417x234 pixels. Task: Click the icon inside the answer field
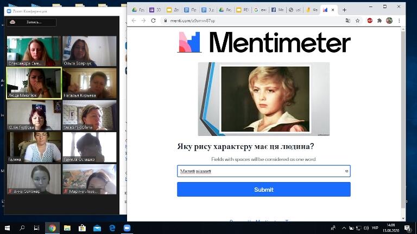(x=346, y=171)
